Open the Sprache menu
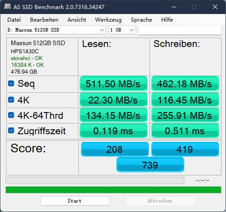The width and height of the screenshot is (226, 212). tap(141, 20)
